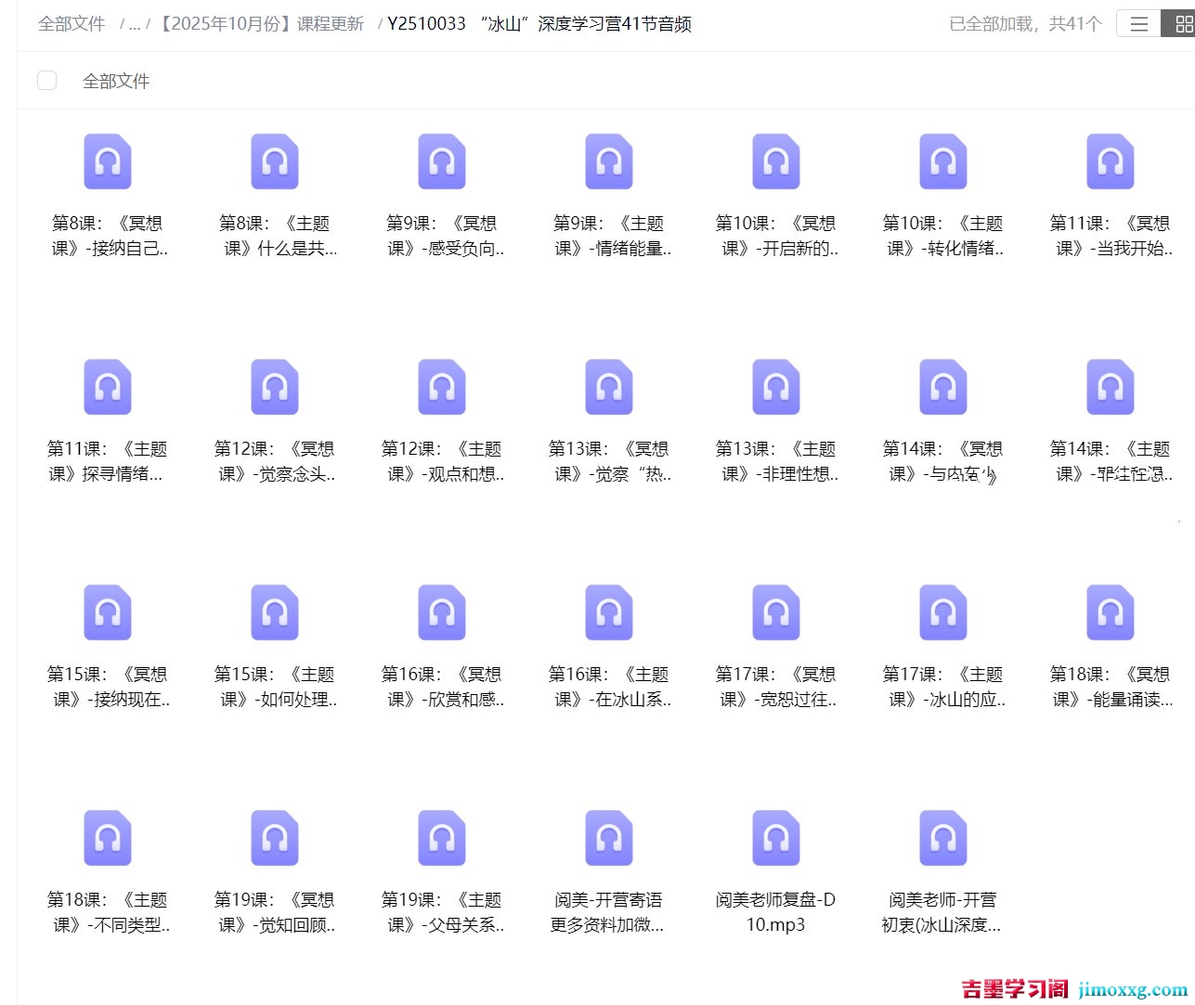Screen dimensions: 1195x1005
Task: Open file 第15课冥想课-接纳现在
Action: click(x=107, y=612)
